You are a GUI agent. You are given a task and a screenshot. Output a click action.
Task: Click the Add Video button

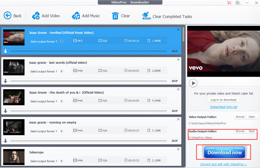click(46, 16)
